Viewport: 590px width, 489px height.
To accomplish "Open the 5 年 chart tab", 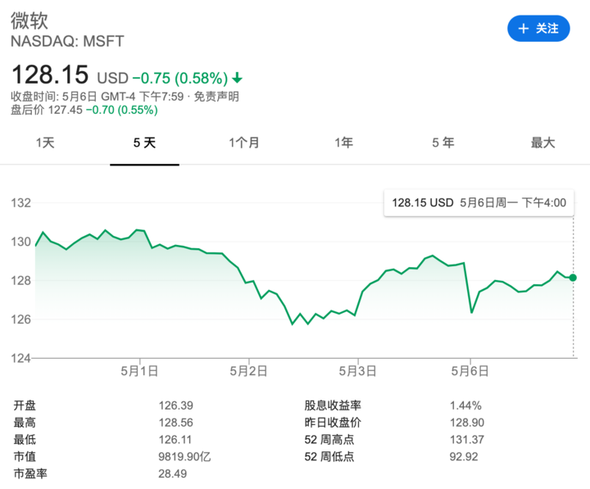I will click(443, 143).
